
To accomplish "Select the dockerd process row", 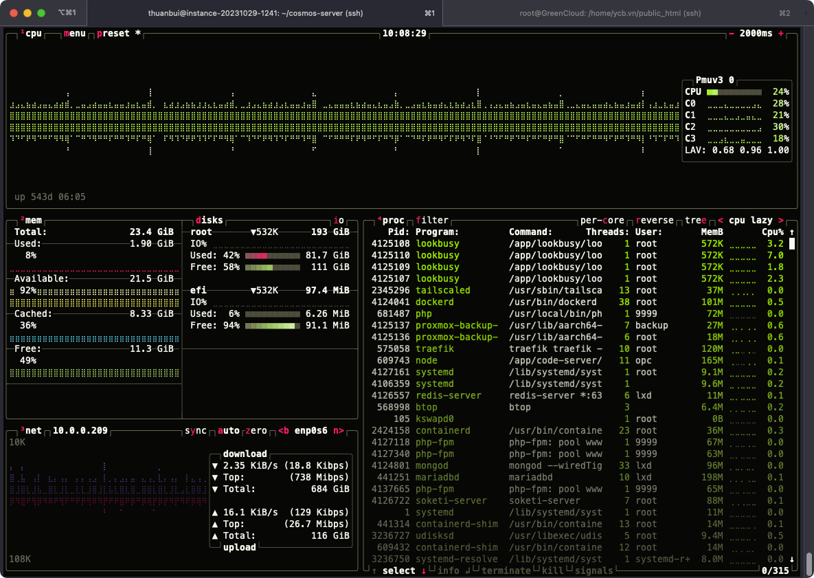I will (434, 302).
